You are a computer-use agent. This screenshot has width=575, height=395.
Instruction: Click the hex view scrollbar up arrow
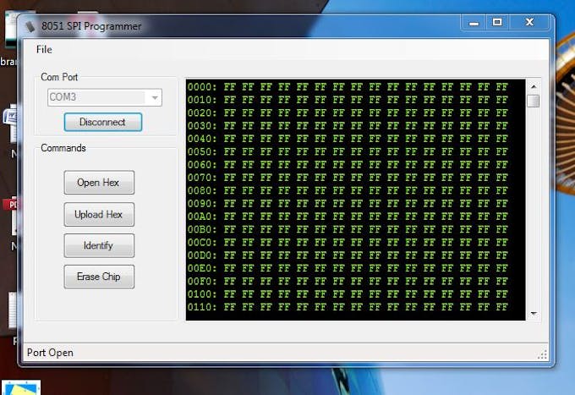pyautogui.click(x=534, y=86)
